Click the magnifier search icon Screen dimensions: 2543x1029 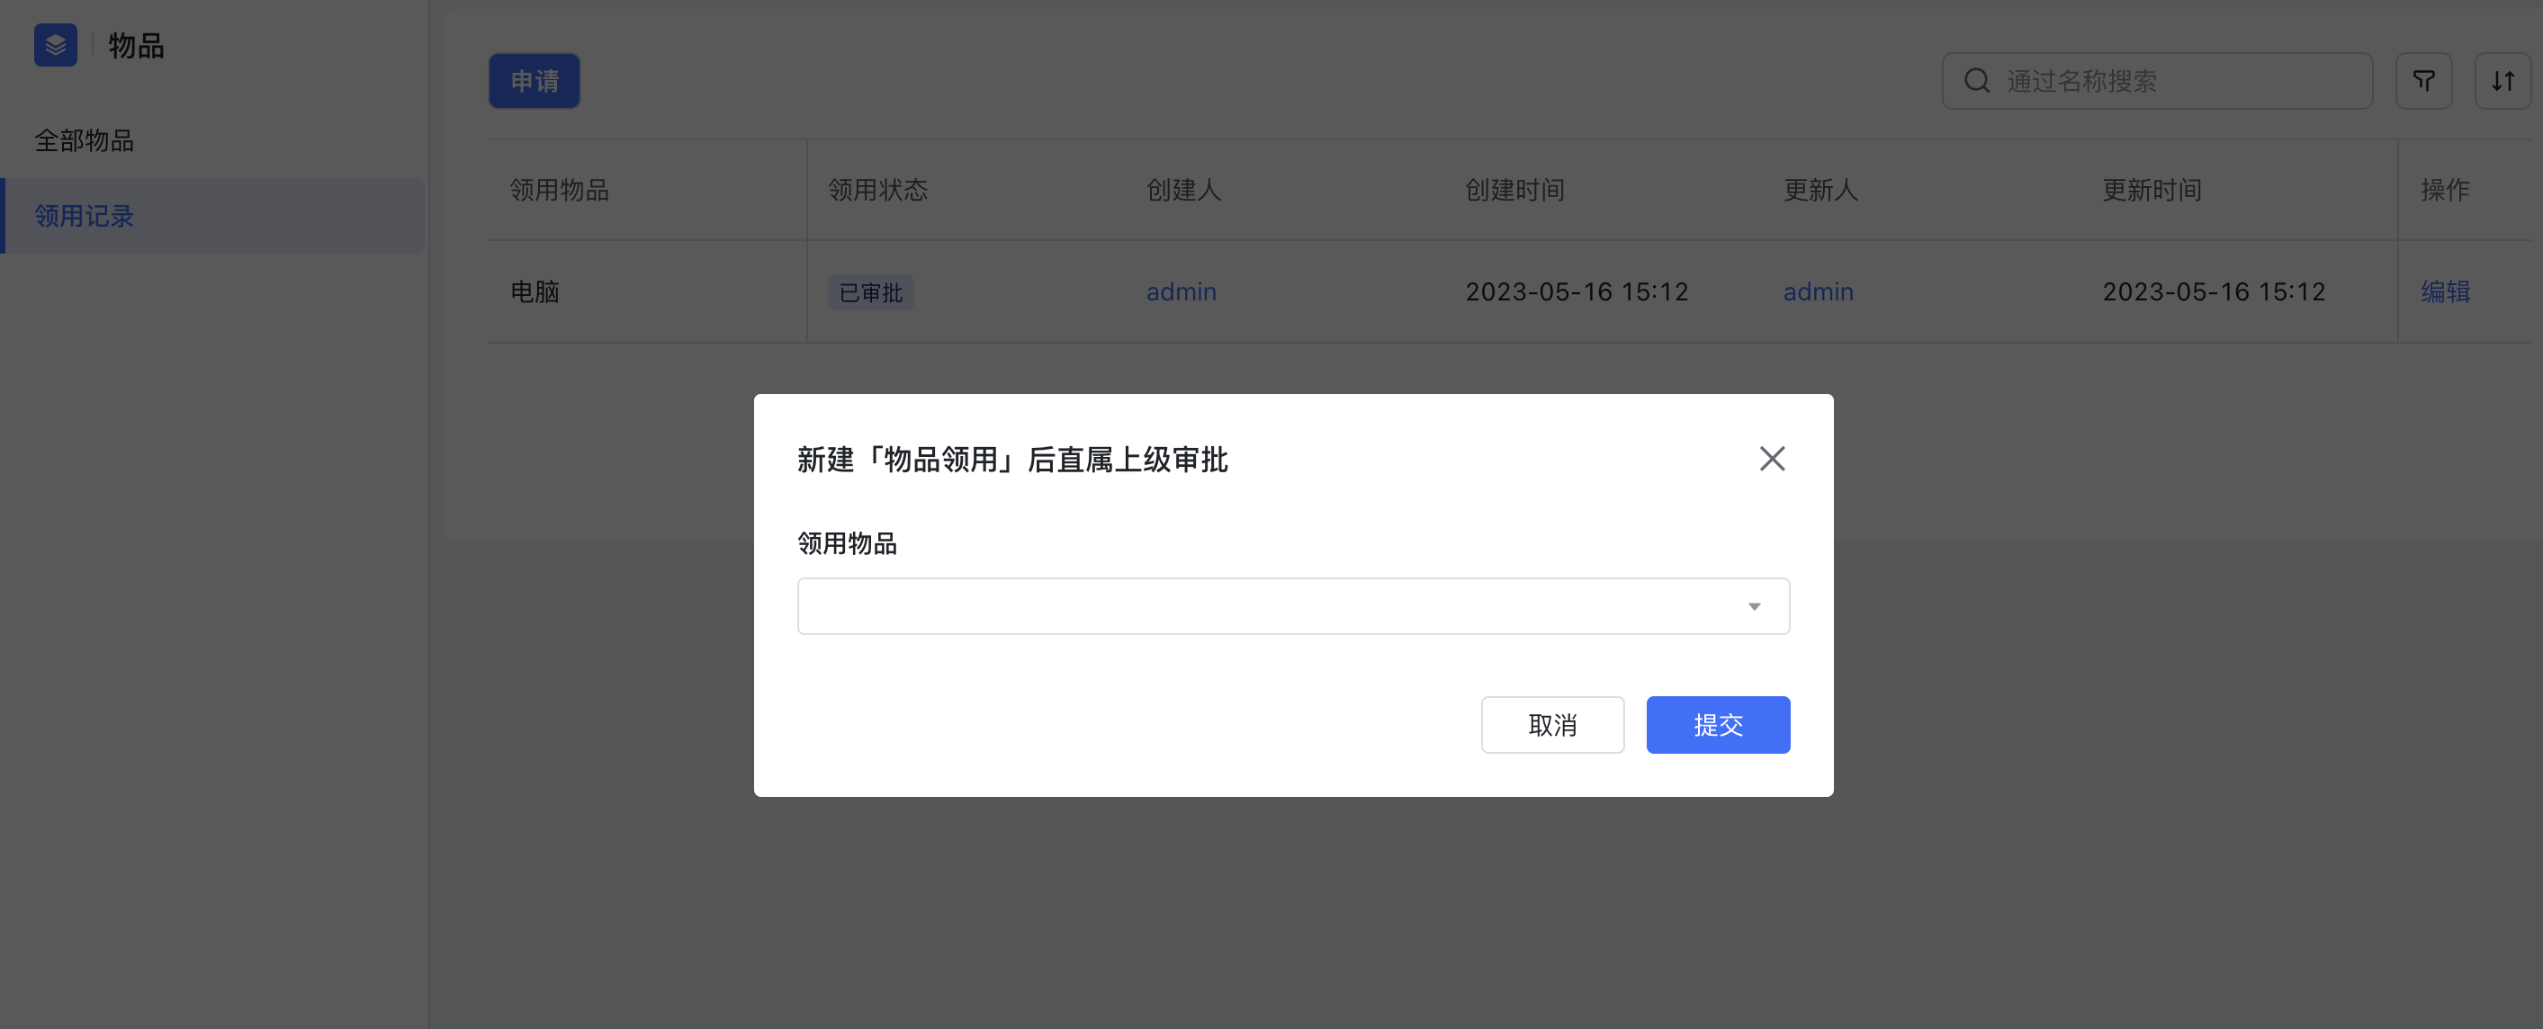pyautogui.click(x=1976, y=81)
